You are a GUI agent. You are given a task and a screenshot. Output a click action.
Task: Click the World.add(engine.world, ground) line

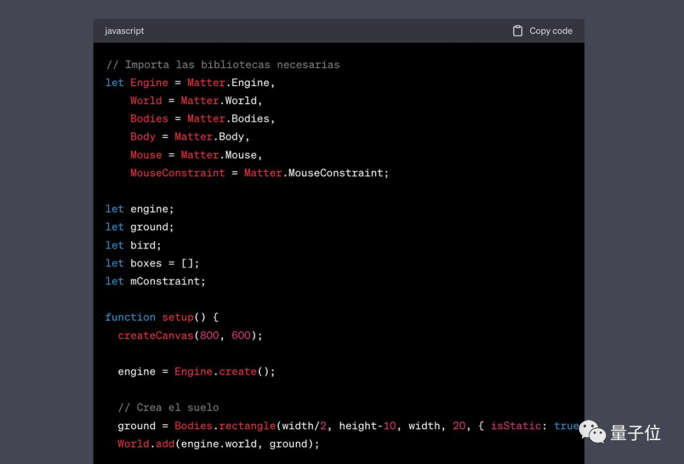pos(218,444)
